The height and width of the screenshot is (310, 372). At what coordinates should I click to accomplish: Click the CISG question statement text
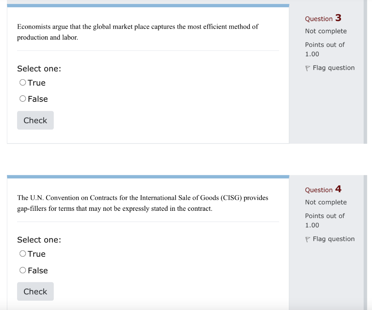tap(142, 203)
